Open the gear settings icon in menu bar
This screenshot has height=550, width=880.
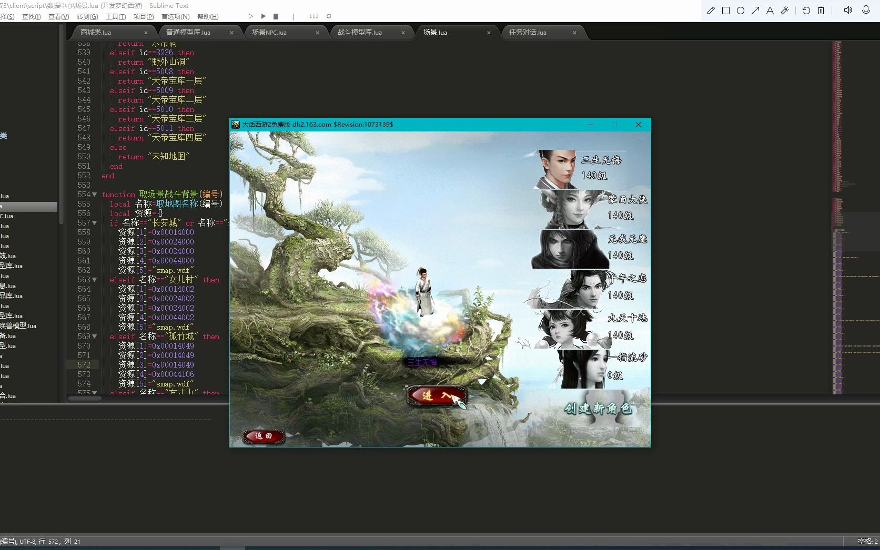[x=329, y=16]
